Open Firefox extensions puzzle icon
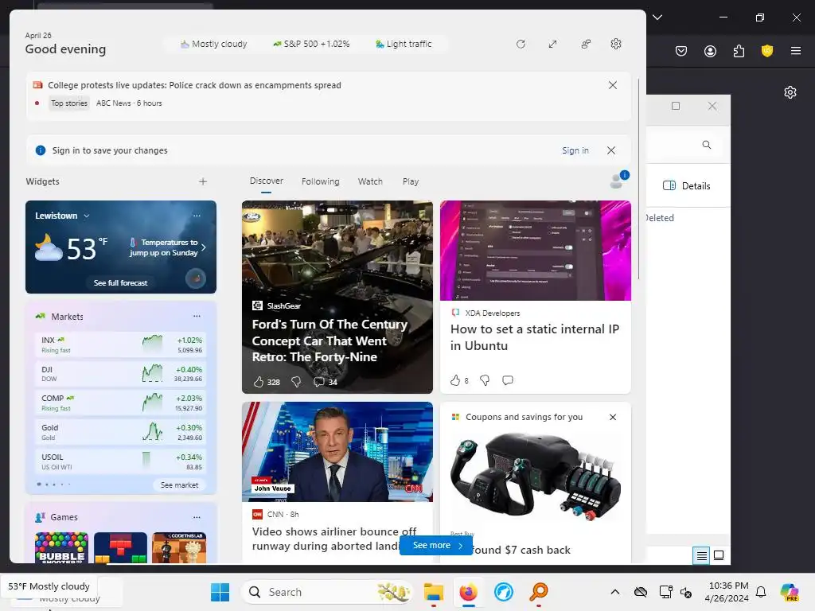This screenshot has height=611, width=815. pyautogui.click(x=739, y=51)
